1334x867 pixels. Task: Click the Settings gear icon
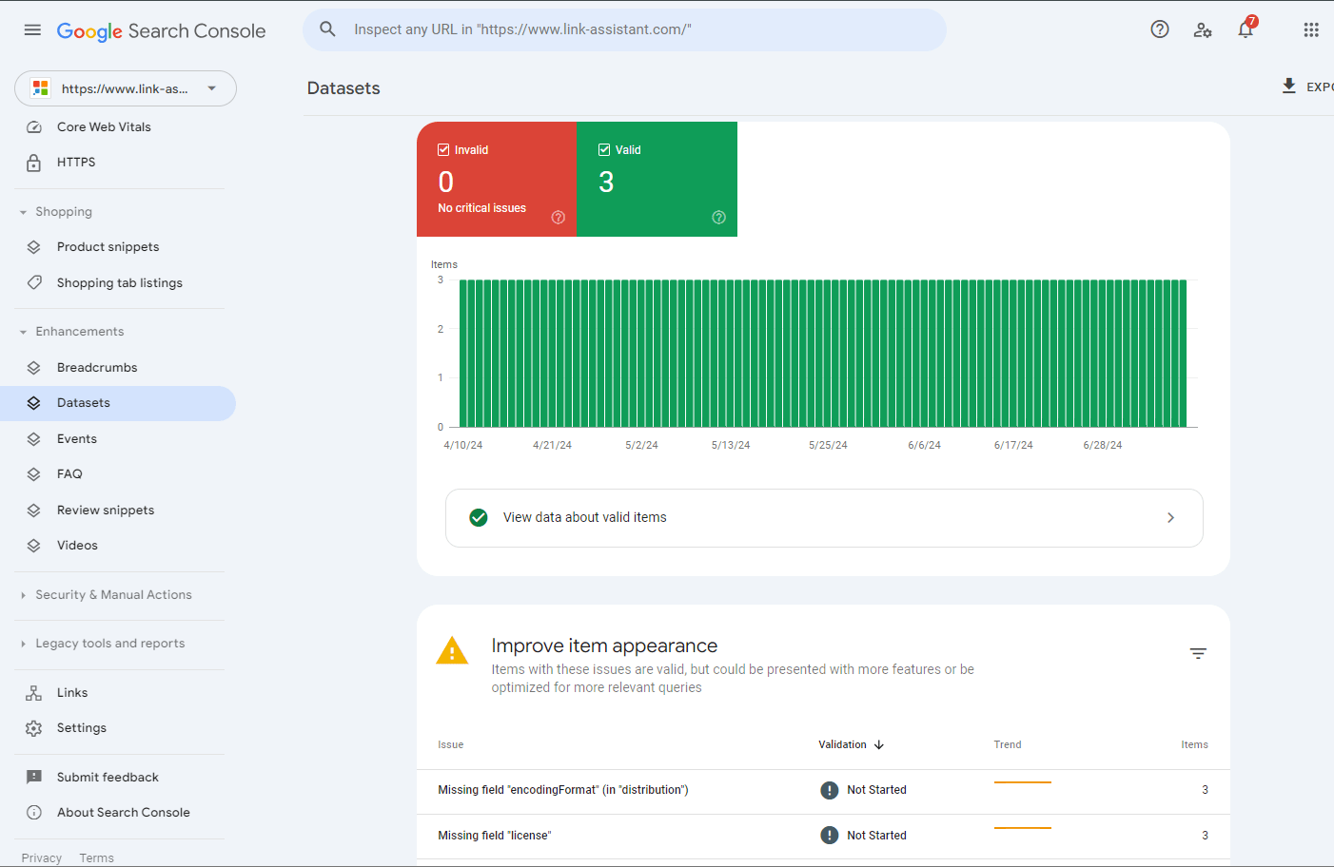34,728
